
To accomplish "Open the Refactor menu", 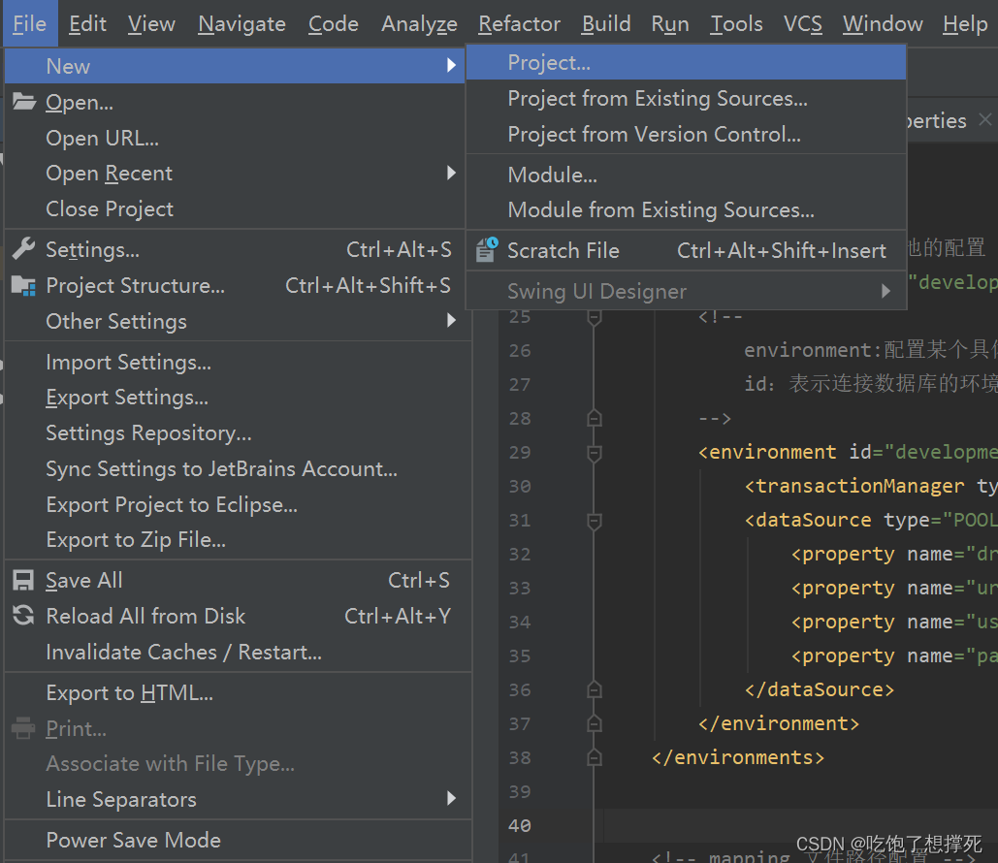I will pyautogui.click(x=520, y=23).
